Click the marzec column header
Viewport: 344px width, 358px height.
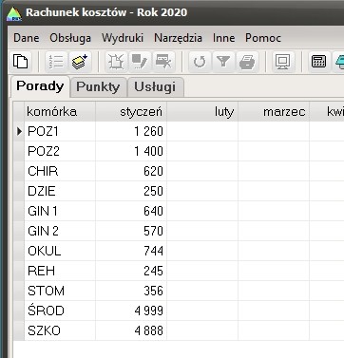point(274,112)
